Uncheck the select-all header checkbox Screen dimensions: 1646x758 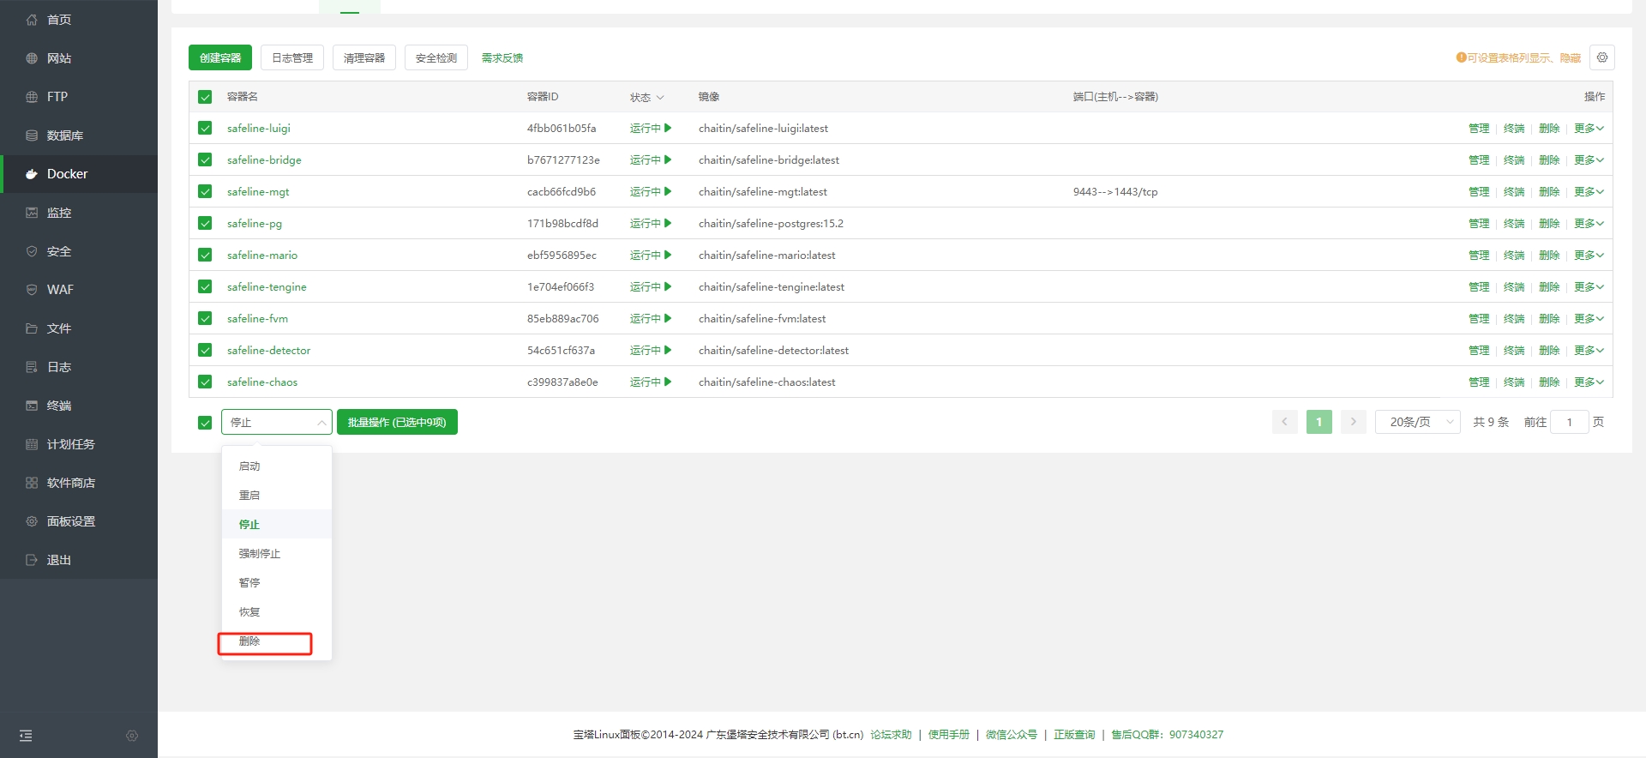pos(205,97)
